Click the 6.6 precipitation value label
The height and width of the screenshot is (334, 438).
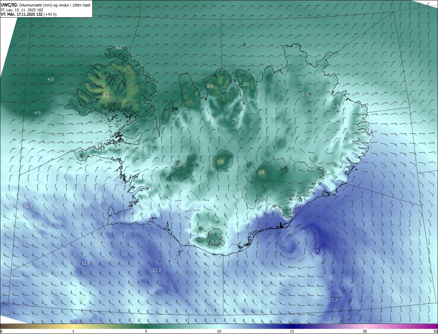click(x=119, y=48)
